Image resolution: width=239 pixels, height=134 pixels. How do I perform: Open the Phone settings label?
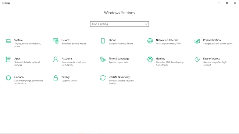pyautogui.click(x=113, y=40)
